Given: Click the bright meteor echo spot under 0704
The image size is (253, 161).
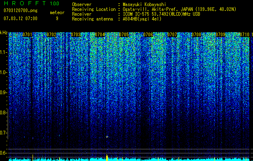Looking at the screenshot, I should [107, 137].
